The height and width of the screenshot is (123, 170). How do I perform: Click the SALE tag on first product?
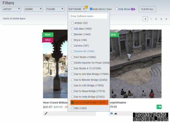48,40
